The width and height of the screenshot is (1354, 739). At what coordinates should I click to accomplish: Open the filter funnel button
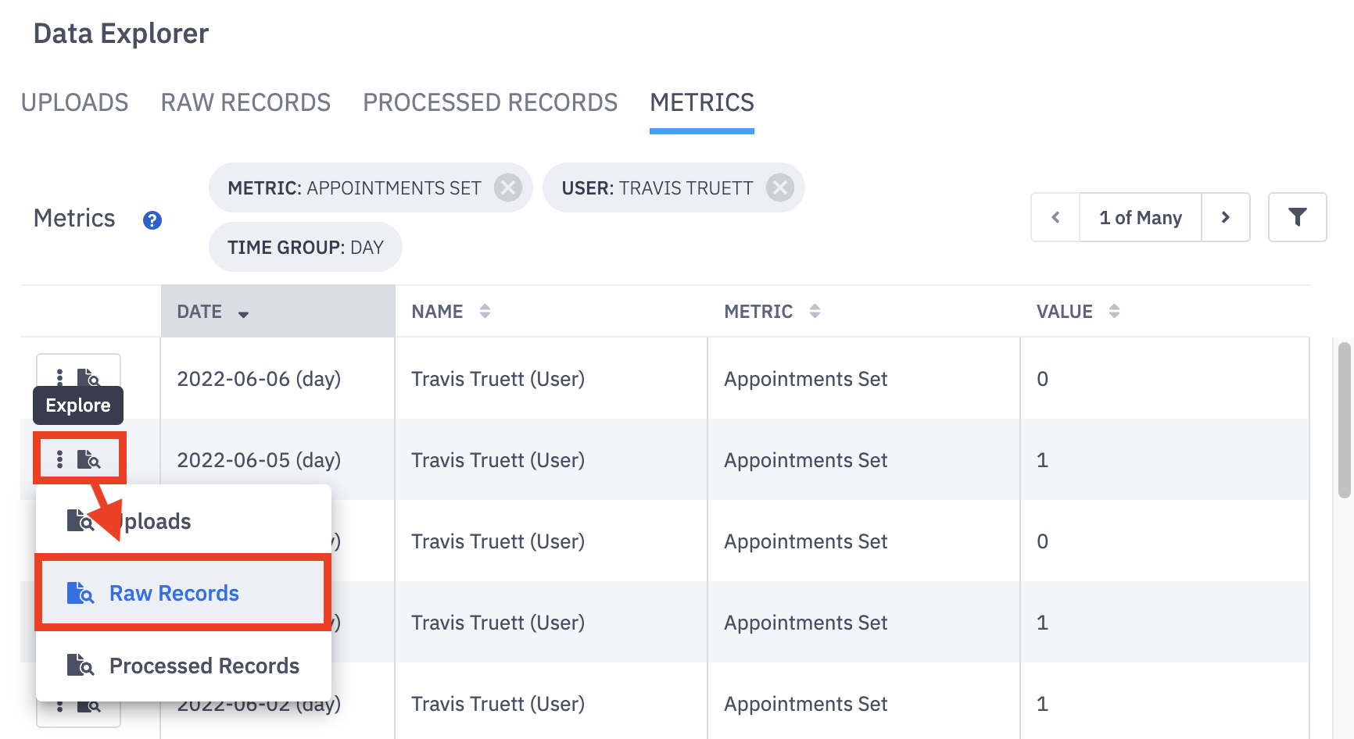1297,217
